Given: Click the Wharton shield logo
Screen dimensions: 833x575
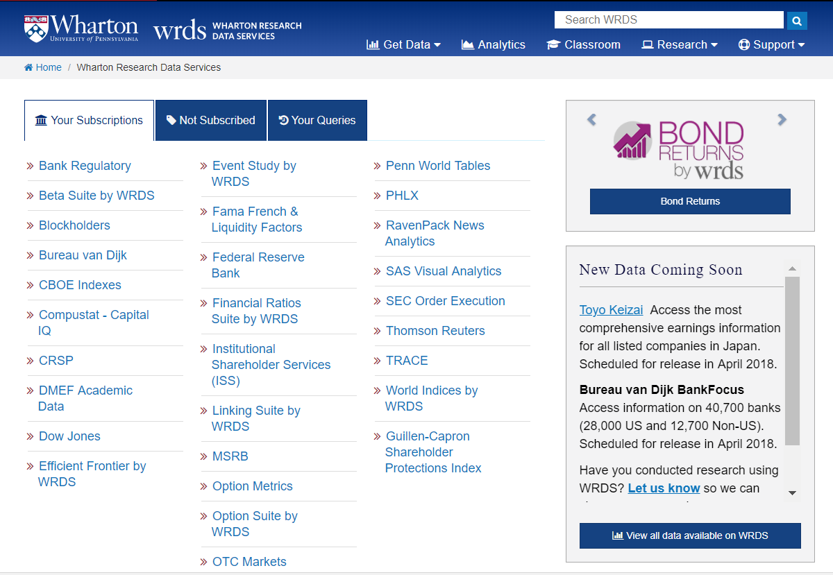Looking at the screenshot, I should pyautogui.click(x=35, y=28).
